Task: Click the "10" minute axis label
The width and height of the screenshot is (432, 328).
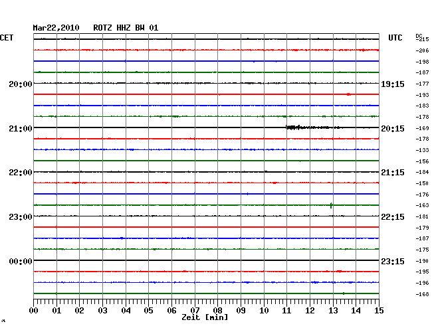Action: pyautogui.click(x=264, y=311)
